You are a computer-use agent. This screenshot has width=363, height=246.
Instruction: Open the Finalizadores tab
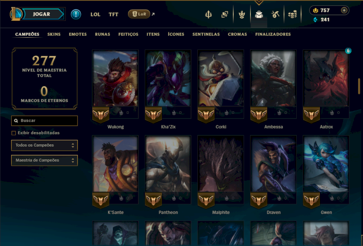[273, 34]
